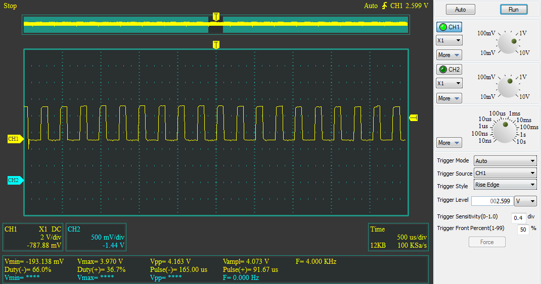Click the Duty(+)= 36.7% measurement

pyautogui.click(x=101, y=269)
